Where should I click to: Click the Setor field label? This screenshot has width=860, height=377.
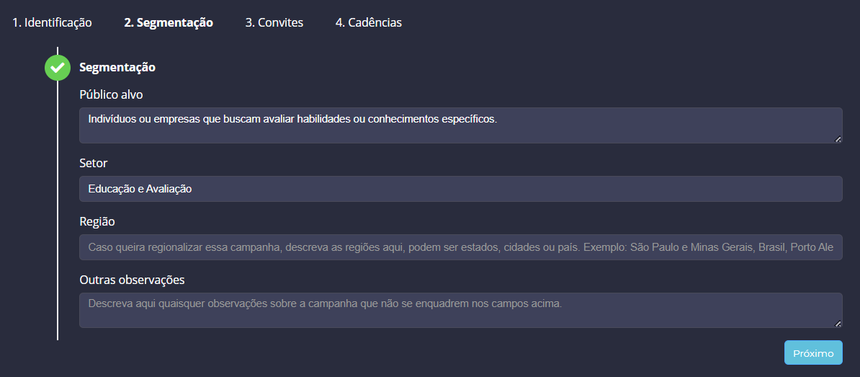pyautogui.click(x=94, y=163)
